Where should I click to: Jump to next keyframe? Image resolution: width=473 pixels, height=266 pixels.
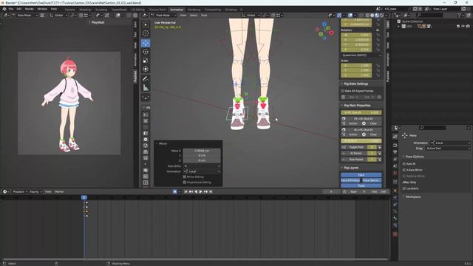[x=205, y=192]
